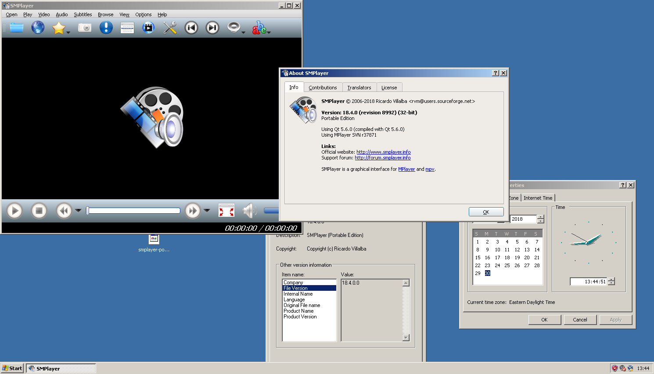The image size is (654, 374).
Task: Open the forum.smplayer.info support link
Action: (x=383, y=158)
